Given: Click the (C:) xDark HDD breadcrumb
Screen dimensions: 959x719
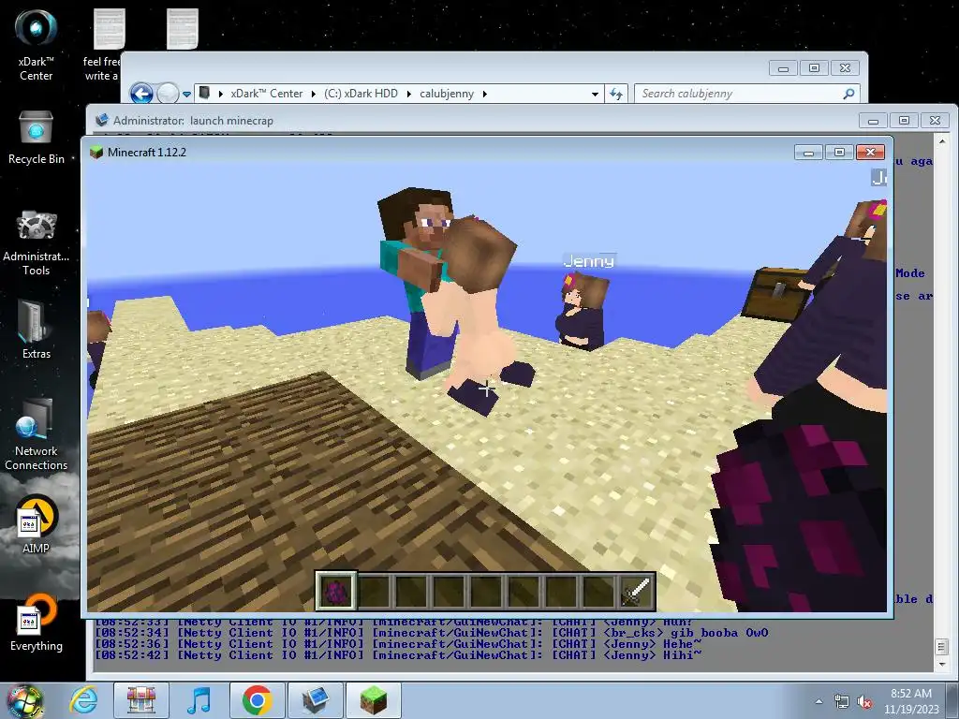Looking at the screenshot, I should (x=361, y=94).
